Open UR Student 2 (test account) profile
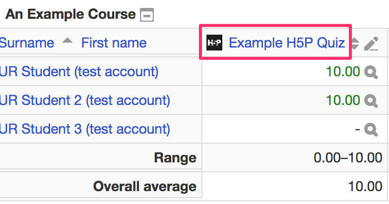Viewport: 389px width, 204px height. tap(85, 101)
